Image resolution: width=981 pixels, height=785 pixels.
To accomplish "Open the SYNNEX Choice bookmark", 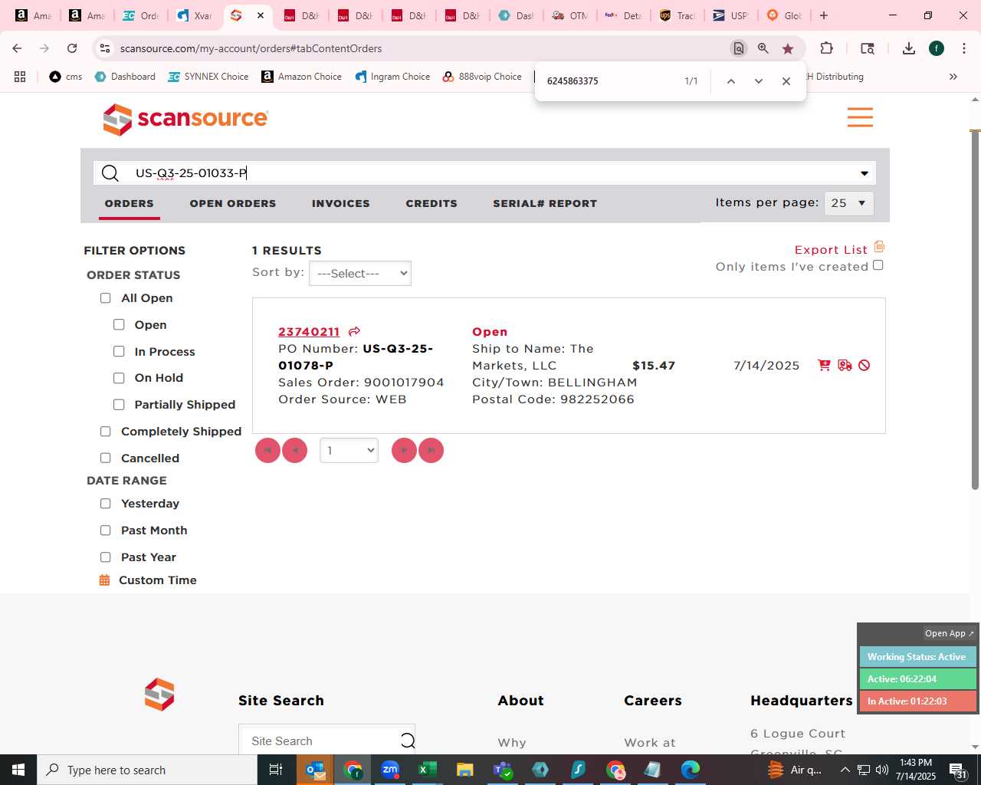I will [x=208, y=77].
